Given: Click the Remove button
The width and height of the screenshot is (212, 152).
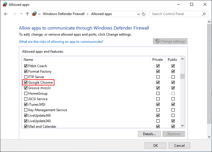Looking at the screenshot, I should [174, 134].
